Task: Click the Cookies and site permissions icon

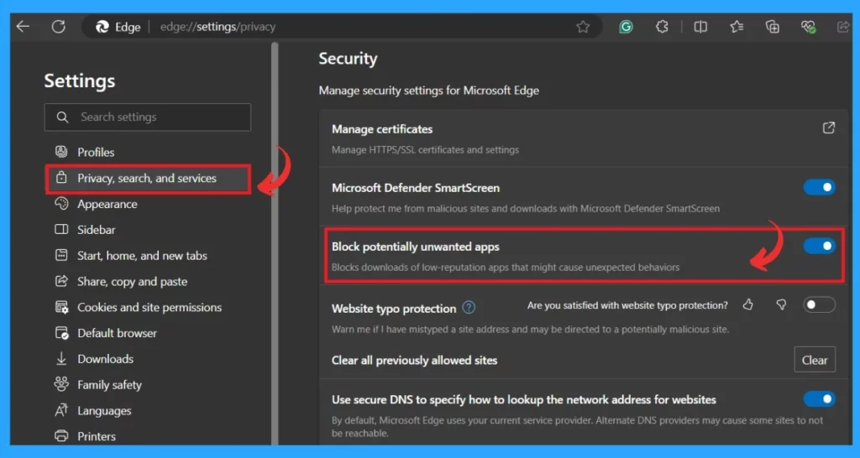Action: 61,307
